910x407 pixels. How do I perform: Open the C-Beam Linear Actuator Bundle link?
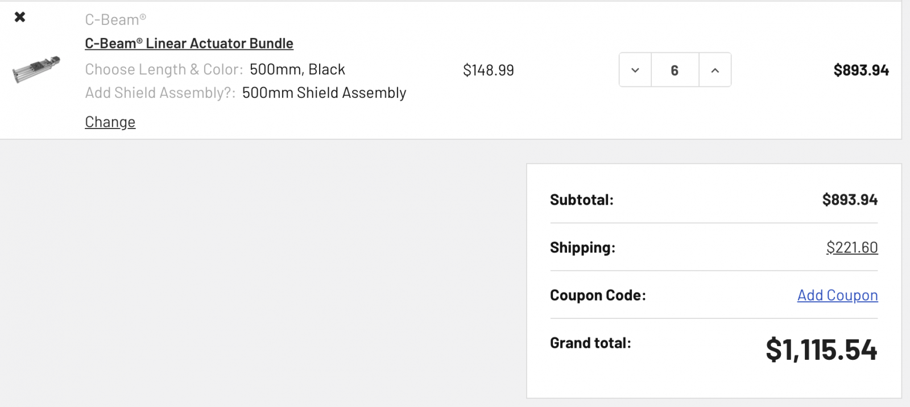point(189,43)
